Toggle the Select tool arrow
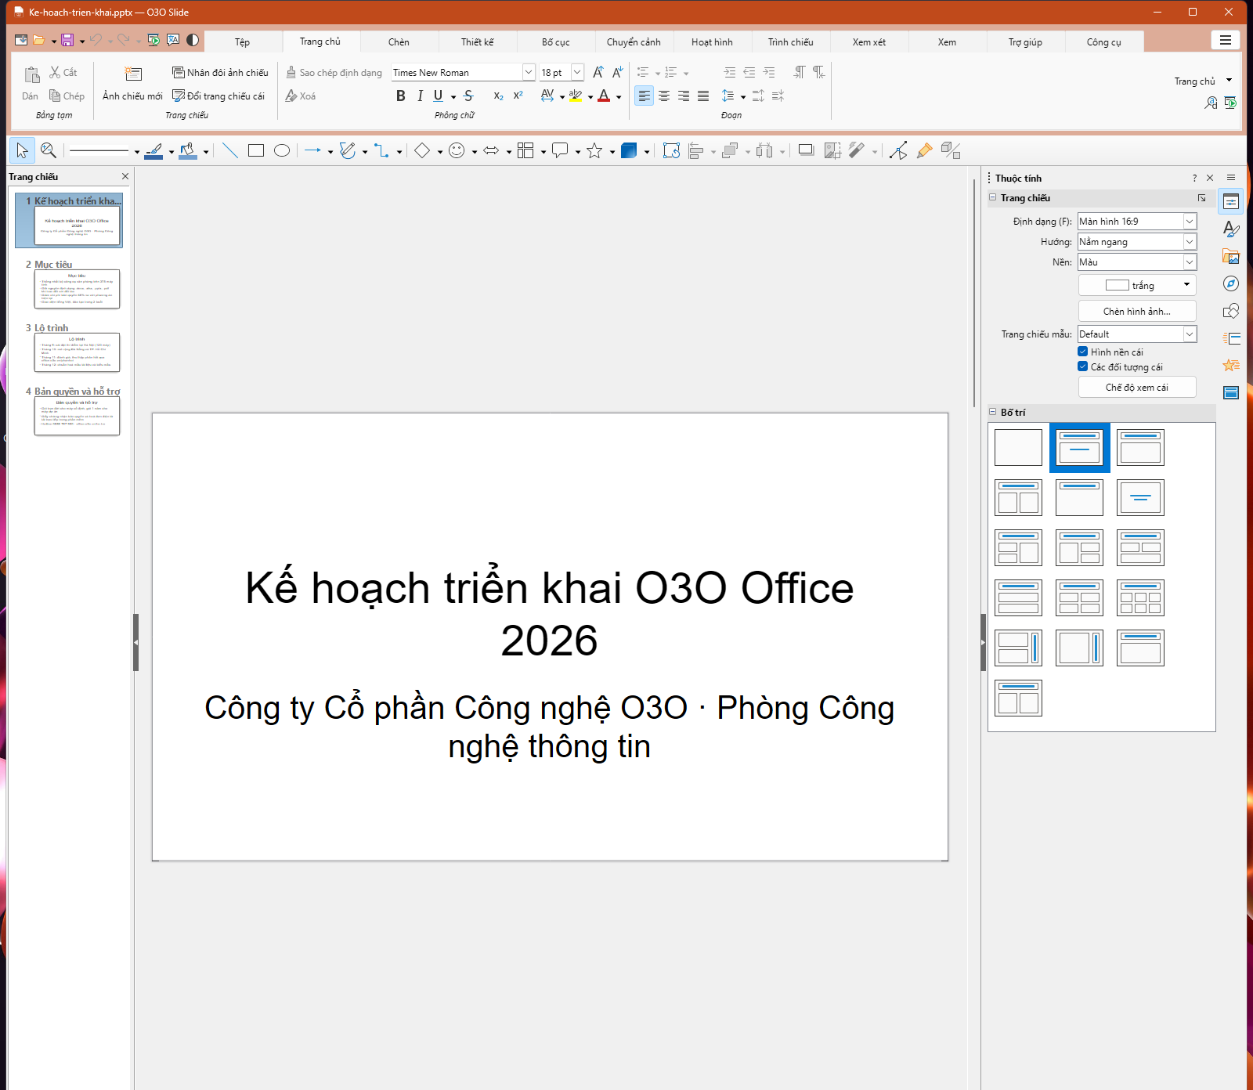 (22, 150)
